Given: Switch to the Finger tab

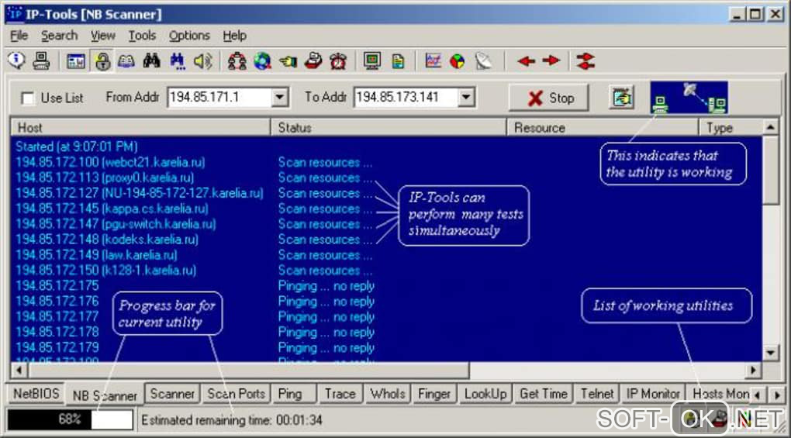Looking at the screenshot, I should [x=433, y=394].
